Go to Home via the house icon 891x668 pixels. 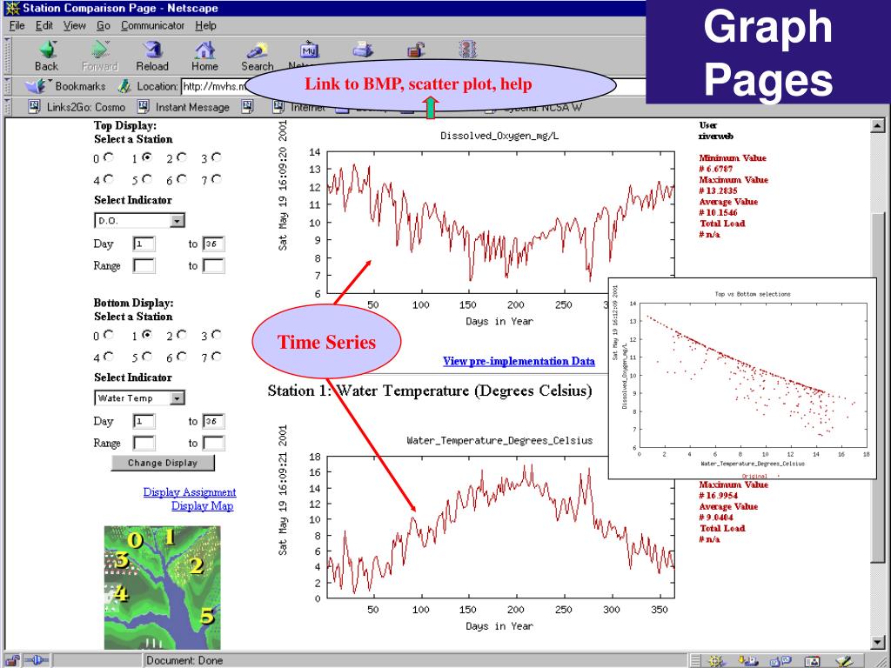[x=204, y=56]
